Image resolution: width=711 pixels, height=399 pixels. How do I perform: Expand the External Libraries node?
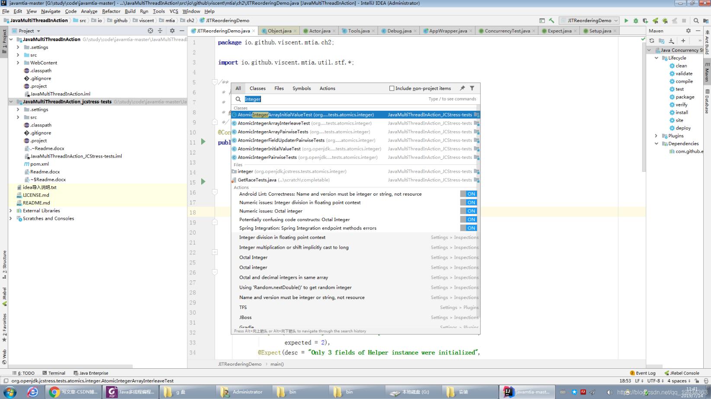point(11,211)
